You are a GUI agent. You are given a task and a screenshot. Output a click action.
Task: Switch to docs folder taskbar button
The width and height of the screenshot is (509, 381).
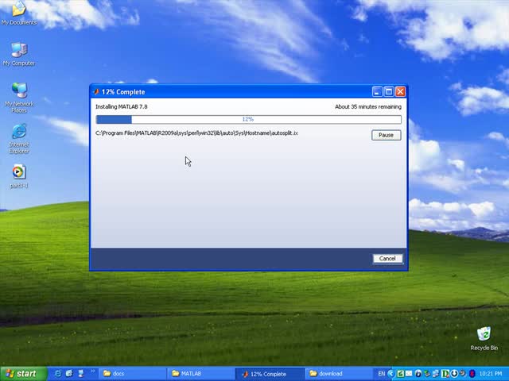[133, 374]
